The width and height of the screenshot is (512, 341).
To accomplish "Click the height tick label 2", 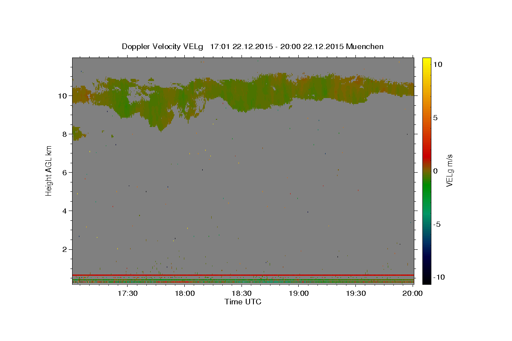I will [65, 249].
